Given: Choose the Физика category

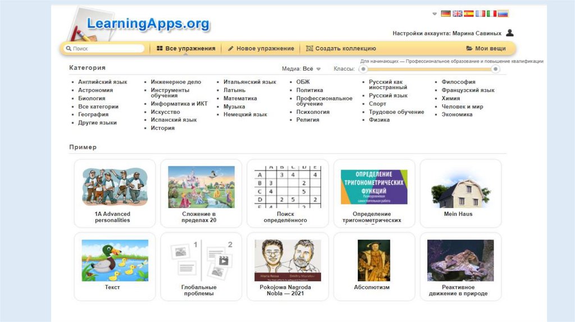Looking at the screenshot, I should pyautogui.click(x=379, y=120).
